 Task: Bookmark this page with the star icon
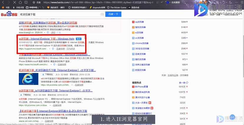[34, 2]
